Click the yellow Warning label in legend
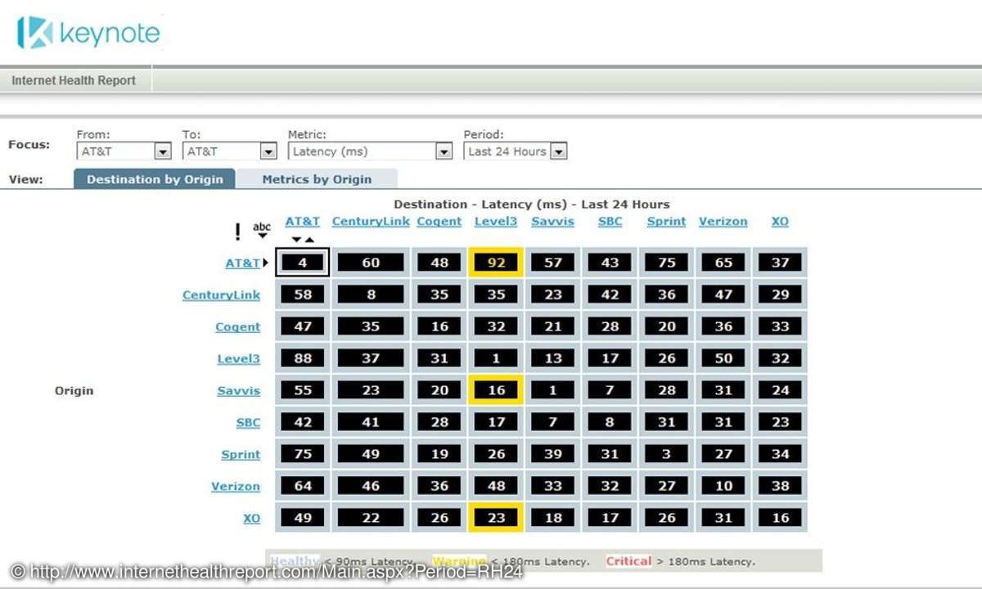Screen dimensions: 982x589 click(x=458, y=561)
